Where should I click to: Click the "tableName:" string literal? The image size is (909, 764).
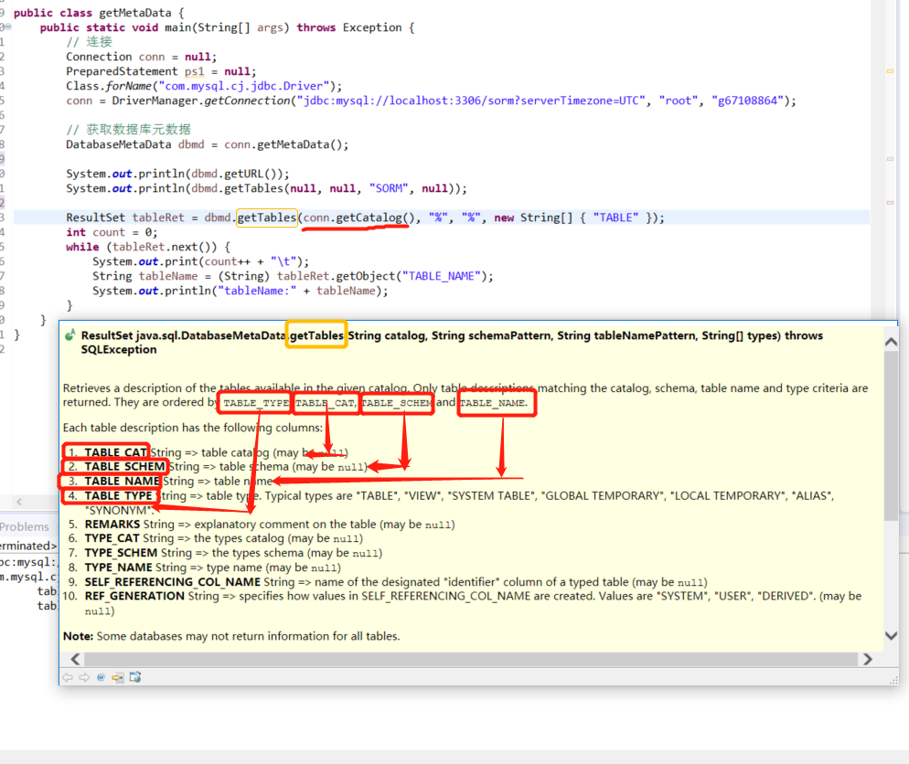(x=257, y=291)
